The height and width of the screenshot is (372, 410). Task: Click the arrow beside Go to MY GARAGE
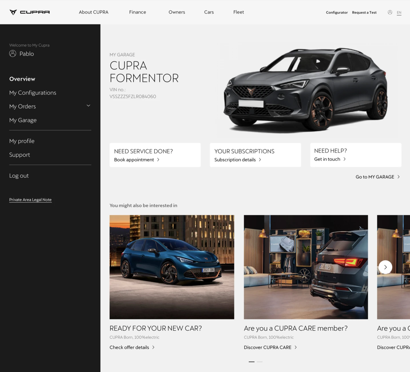click(399, 177)
